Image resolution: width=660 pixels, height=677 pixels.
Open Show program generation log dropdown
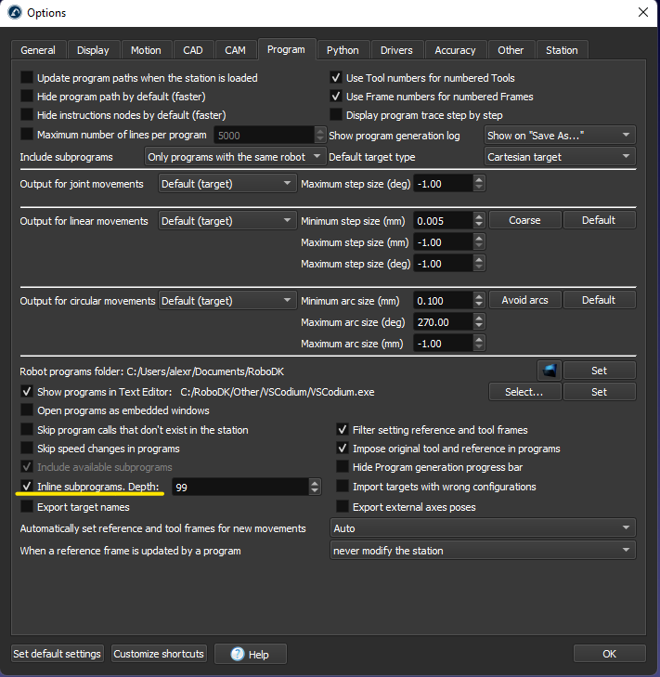[560, 136]
